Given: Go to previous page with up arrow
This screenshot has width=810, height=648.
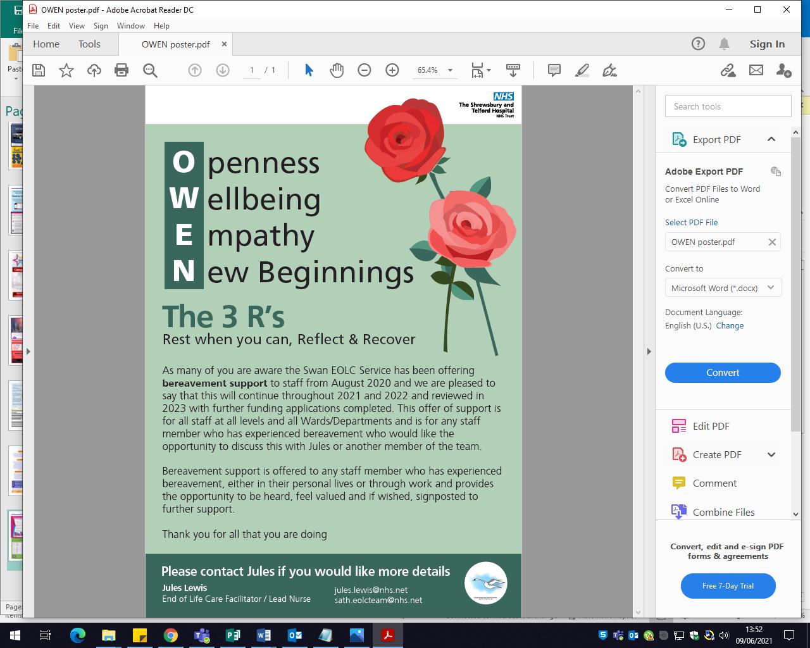Looking at the screenshot, I should [195, 70].
